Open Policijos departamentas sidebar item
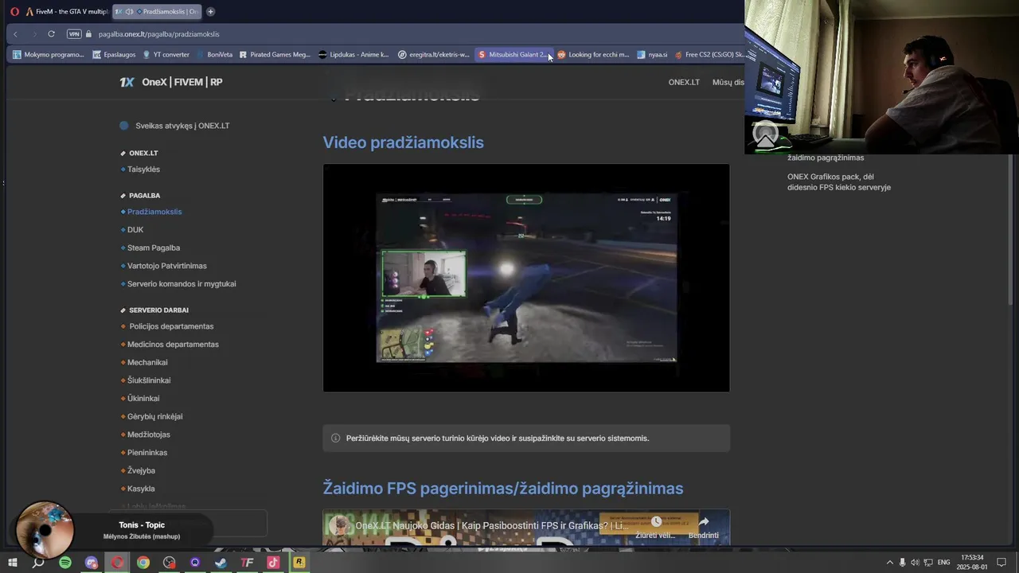1019x573 pixels. click(x=171, y=326)
